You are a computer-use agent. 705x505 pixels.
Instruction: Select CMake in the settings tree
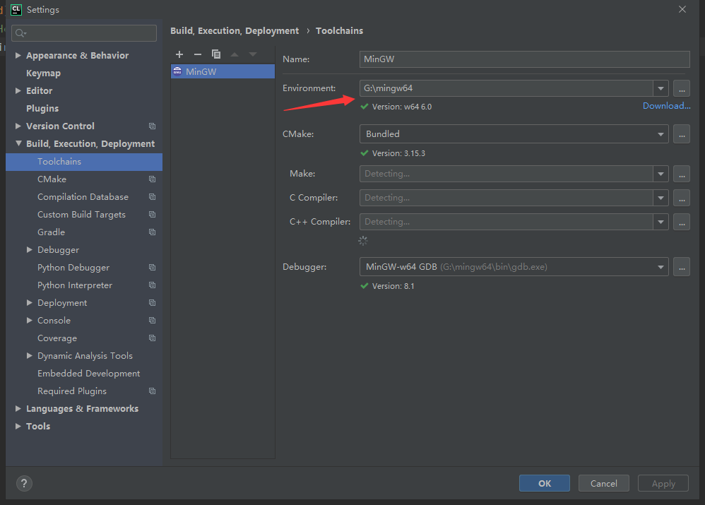click(x=52, y=179)
